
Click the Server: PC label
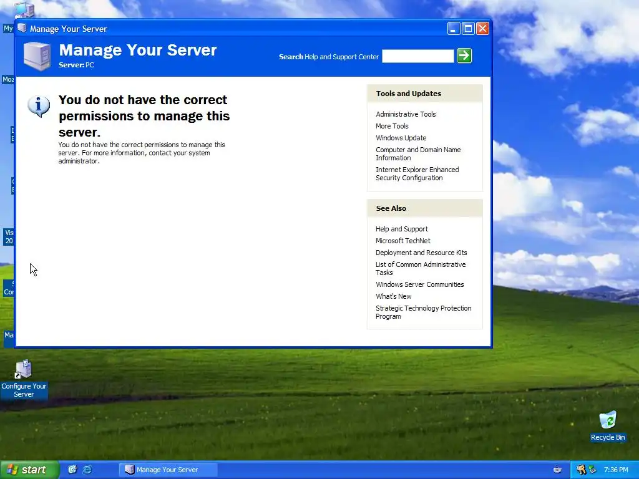pyautogui.click(x=76, y=65)
